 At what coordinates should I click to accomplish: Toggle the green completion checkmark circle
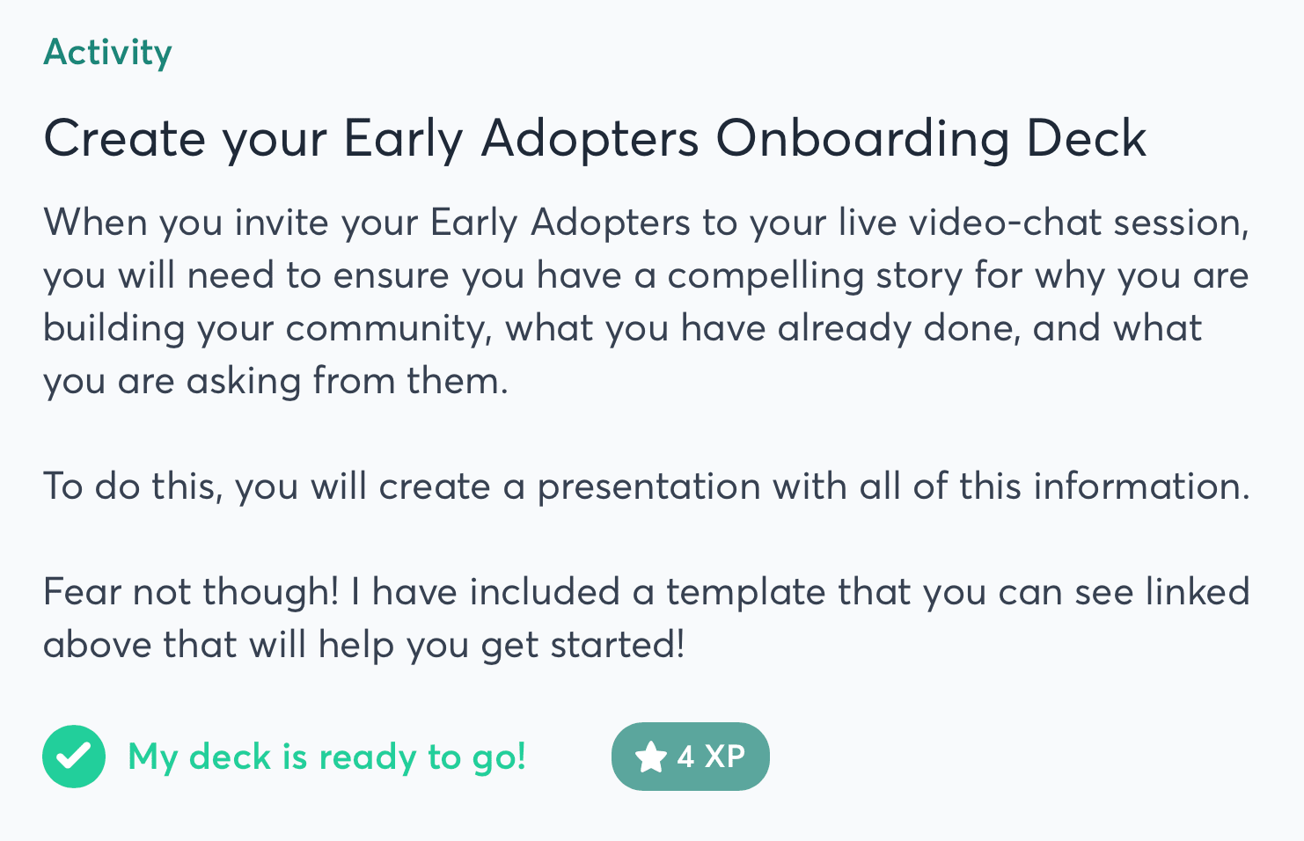74,757
